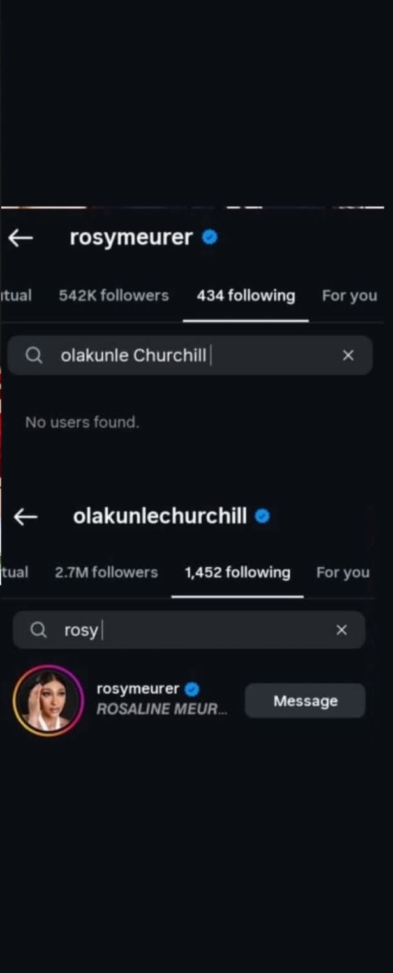Switch to olakunlechurchill's For you tab
Viewport: 393px width, 973px height.
343,573
